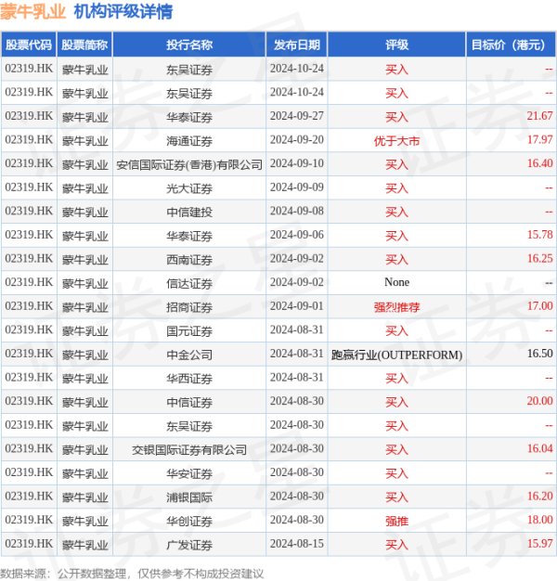
Task: Click 02319.HK code in 广发证券 row
Action: point(29,544)
